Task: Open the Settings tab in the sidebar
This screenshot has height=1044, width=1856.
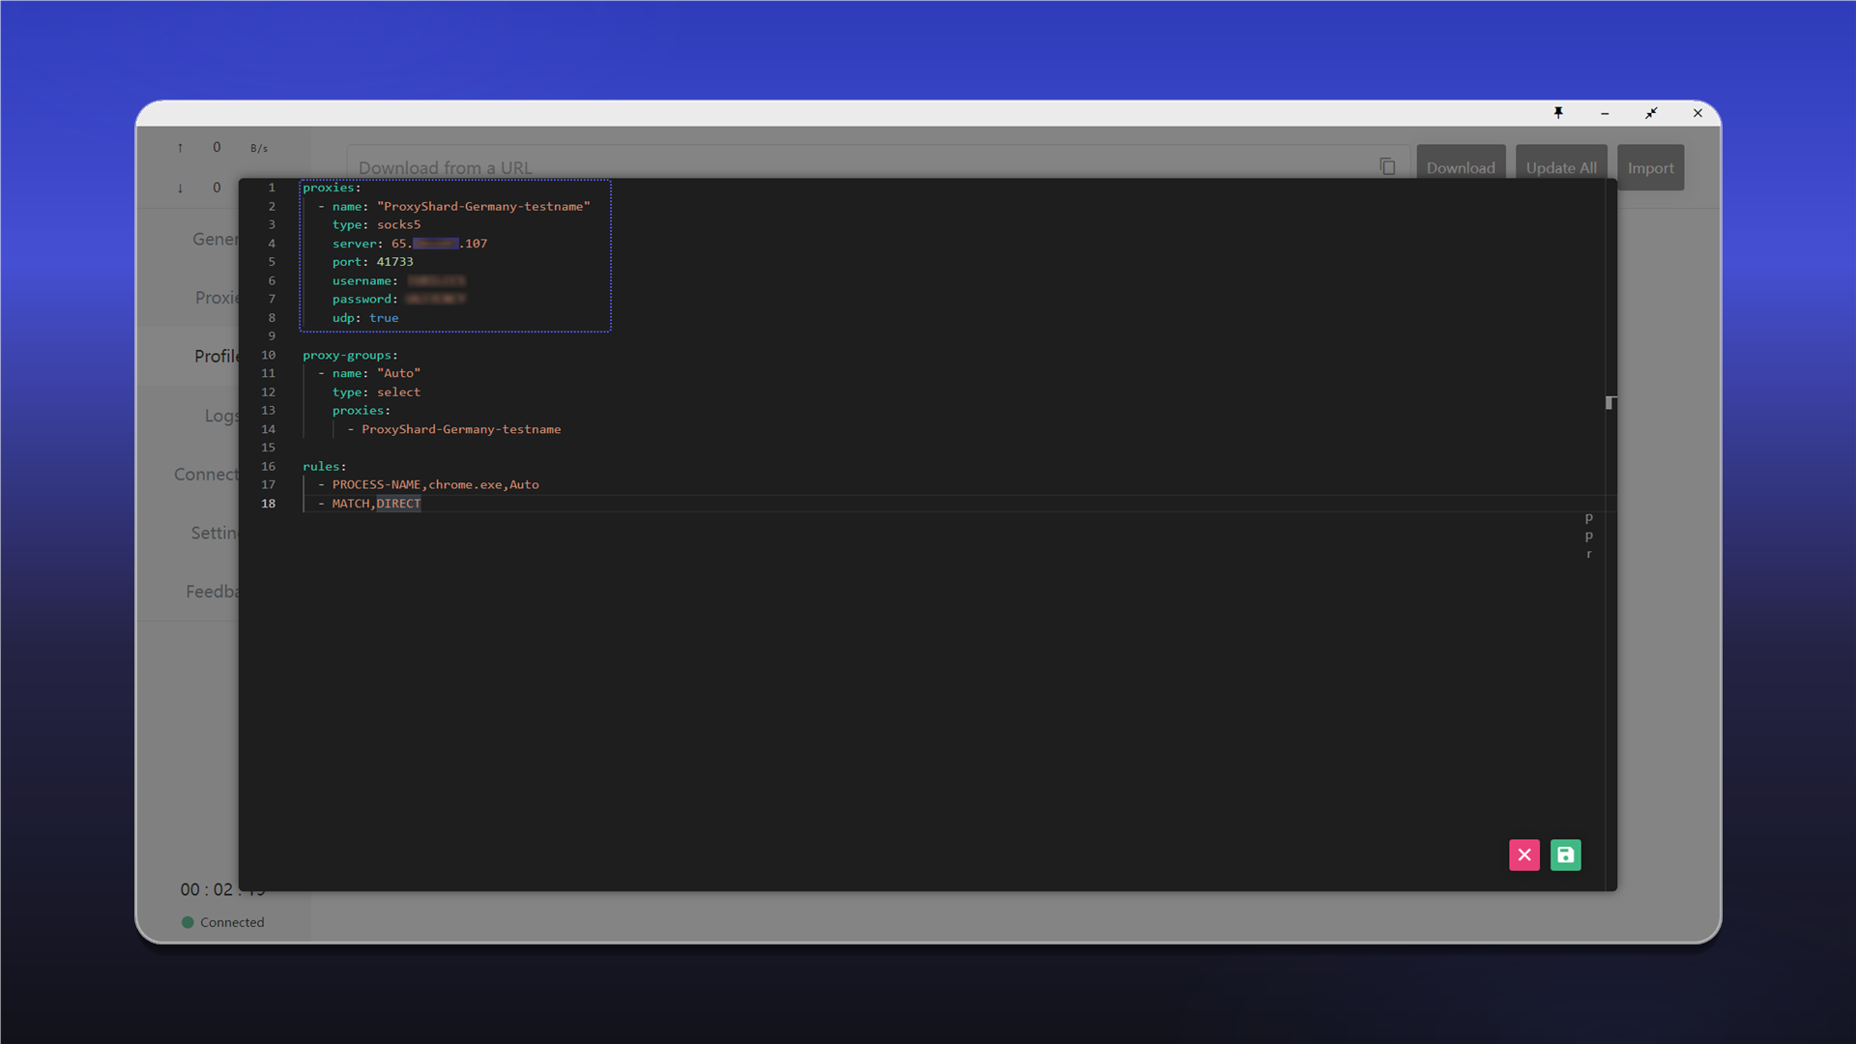Action: click(215, 533)
